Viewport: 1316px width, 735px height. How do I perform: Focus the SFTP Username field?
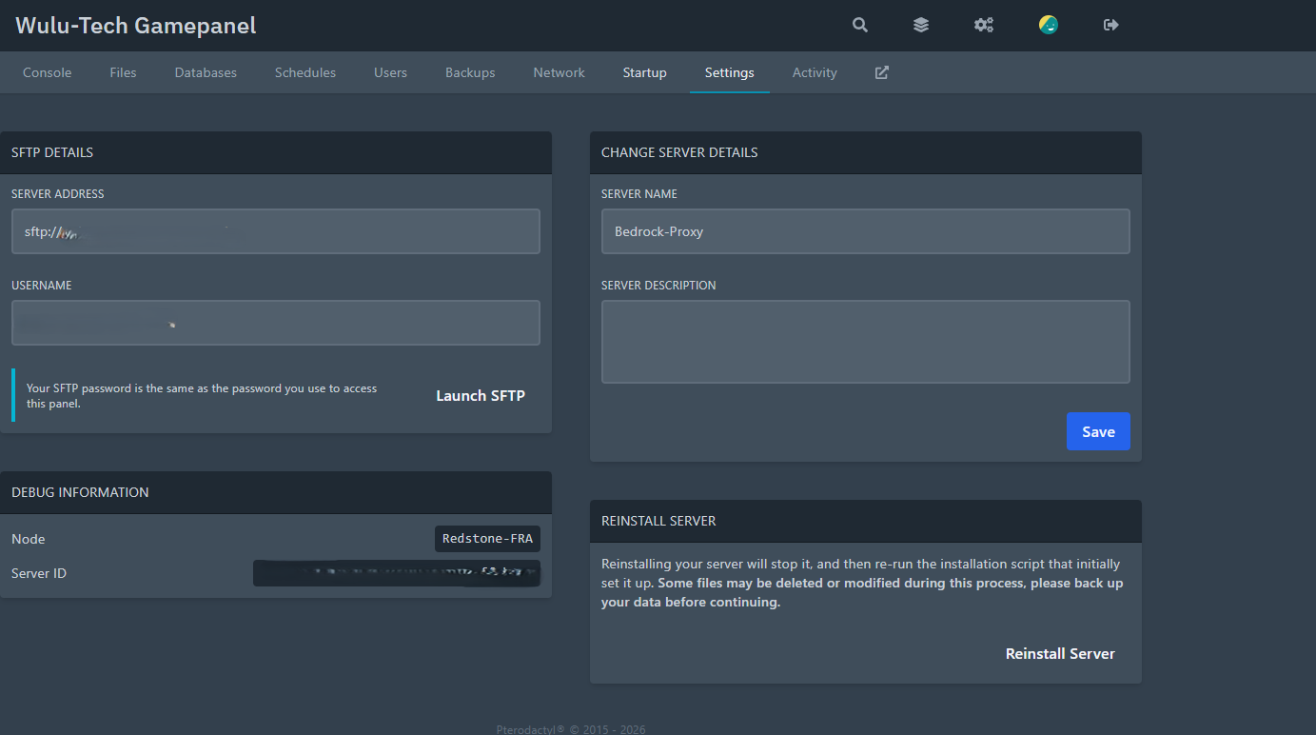276,323
